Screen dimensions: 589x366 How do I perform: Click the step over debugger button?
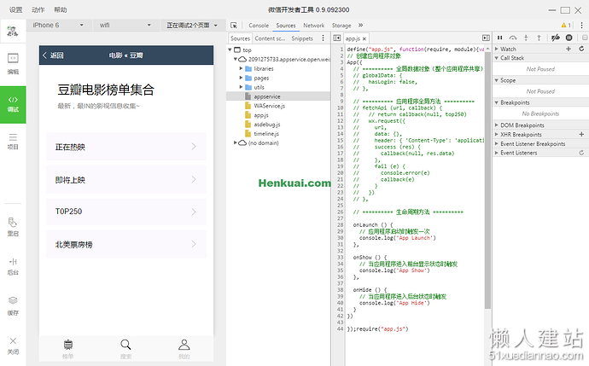(x=513, y=38)
